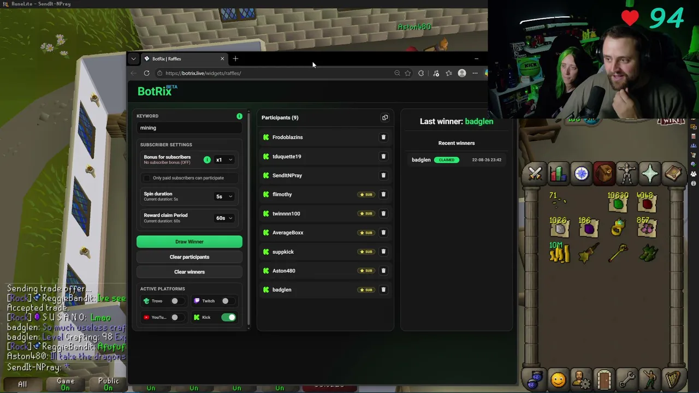
Task: Remove flimothy from participants
Action: [x=383, y=194]
